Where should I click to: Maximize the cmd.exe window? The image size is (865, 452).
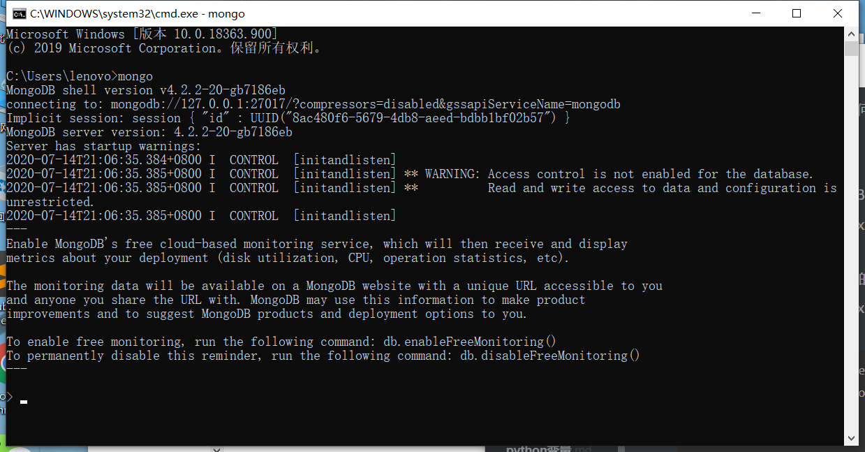[x=797, y=13]
